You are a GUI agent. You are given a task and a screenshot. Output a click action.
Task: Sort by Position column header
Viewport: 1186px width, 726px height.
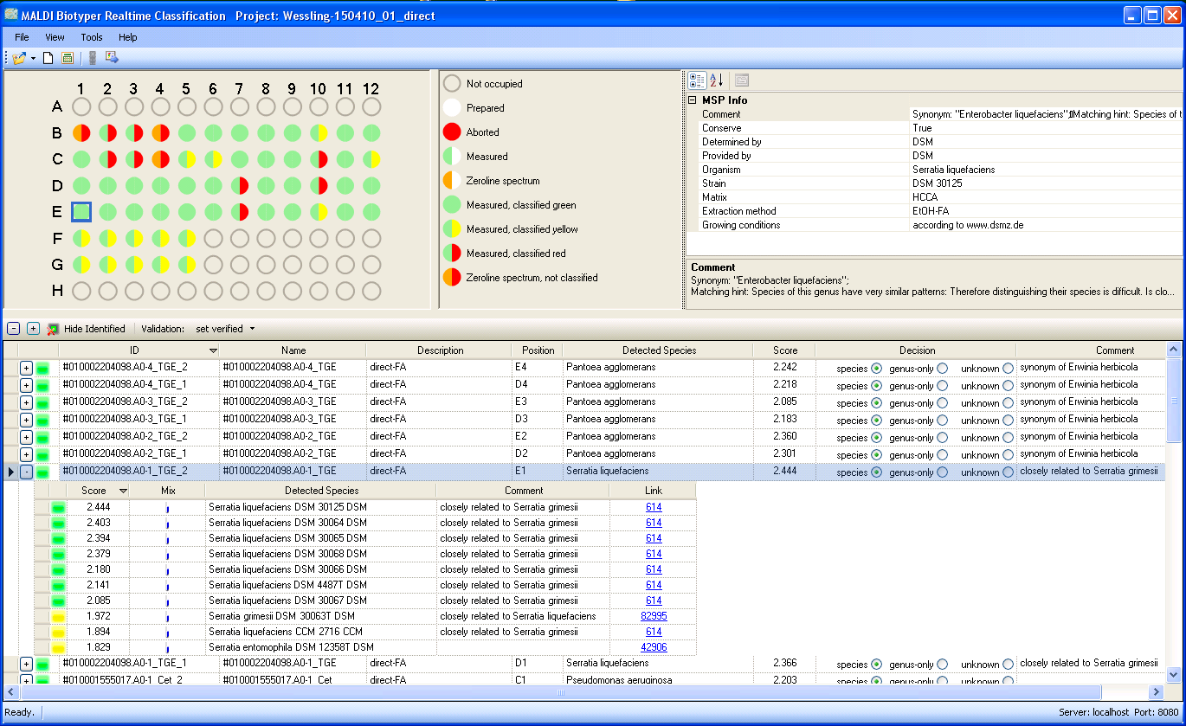pyautogui.click(x=538, y=350)
